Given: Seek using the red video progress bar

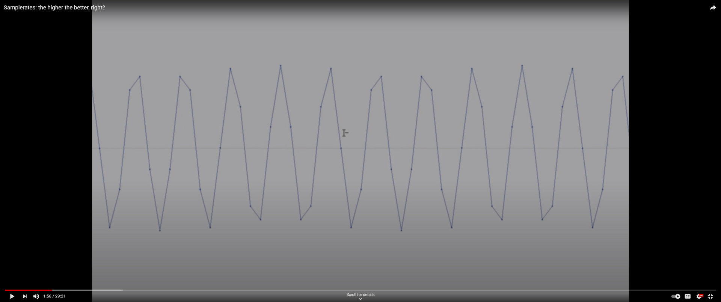Looking at the screenshot, I should tap(360, 290).
